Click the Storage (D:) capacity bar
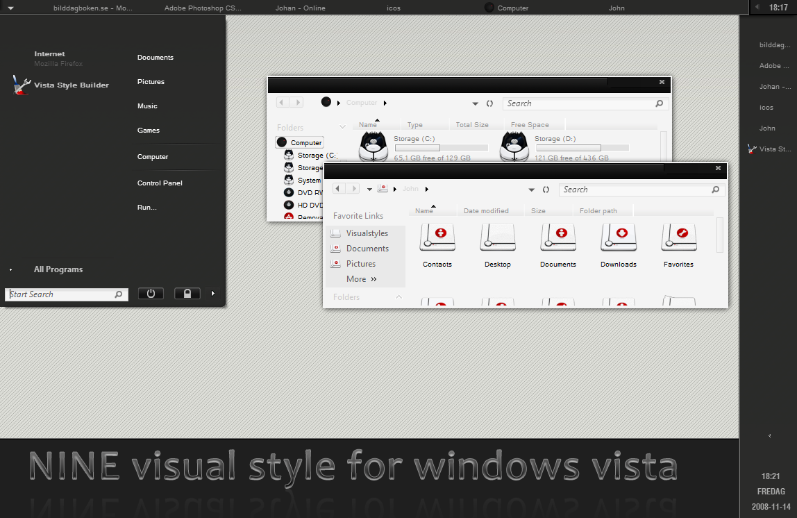The height and width of the screenshot is (518, 797). pos(582,148)
